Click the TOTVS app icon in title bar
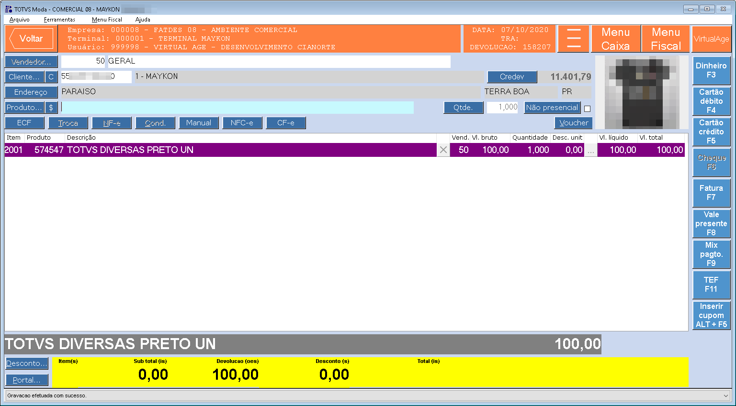This screenshot has height=406, width=736. coord(8,9)
